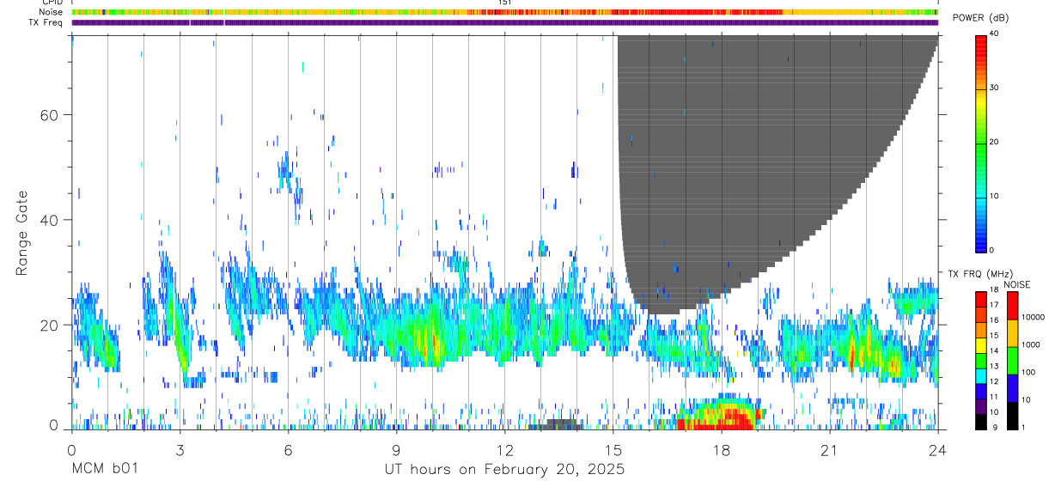
Task: Click the 6 hour tick on time axis
Action: pyautogui.click(x=288, y=450)
